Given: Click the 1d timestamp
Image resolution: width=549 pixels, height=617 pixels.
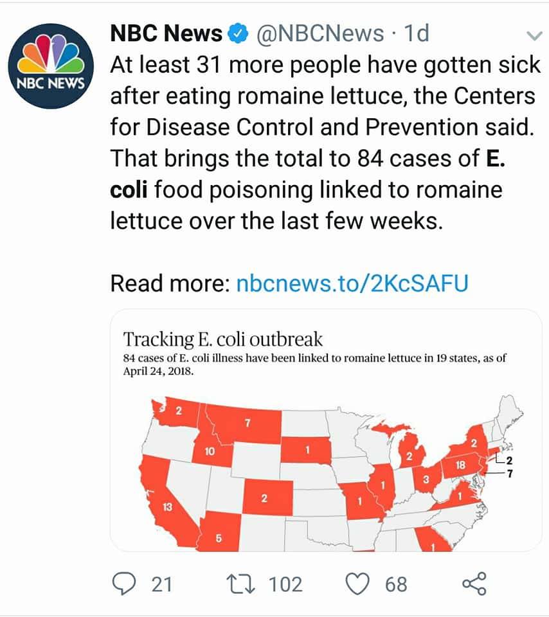Looking at the screenshot, I should (417, 33).
